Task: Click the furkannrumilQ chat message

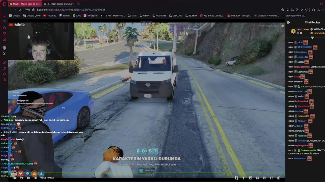Action: 306,152
